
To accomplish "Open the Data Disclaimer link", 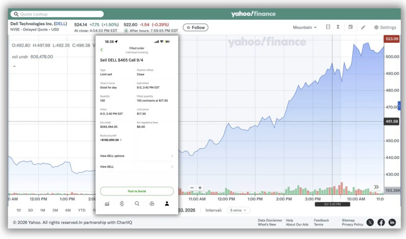I will 270,220.
